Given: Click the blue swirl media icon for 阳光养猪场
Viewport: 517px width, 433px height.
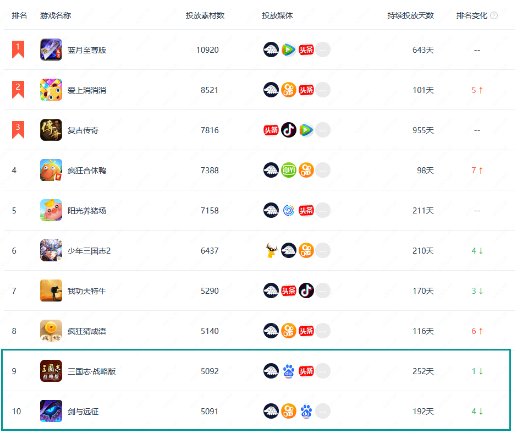Looking at the screenshot, I should (289, 210).
